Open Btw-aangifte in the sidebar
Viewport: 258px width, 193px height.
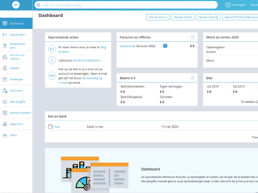point(18,102)
